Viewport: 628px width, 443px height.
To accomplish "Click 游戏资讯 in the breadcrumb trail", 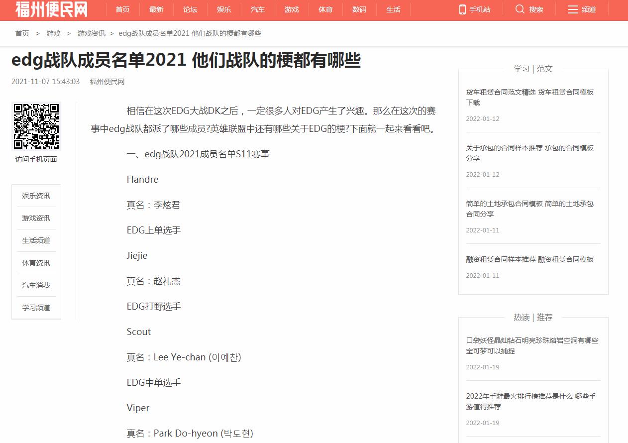I will coord(91,33).
